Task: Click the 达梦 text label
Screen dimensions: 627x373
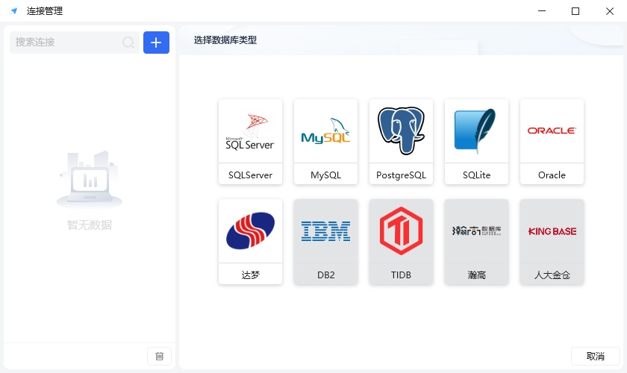Action: coord(250,275)
